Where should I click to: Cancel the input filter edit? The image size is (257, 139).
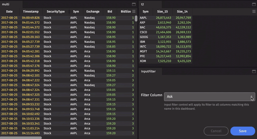[x=216, y=131]
